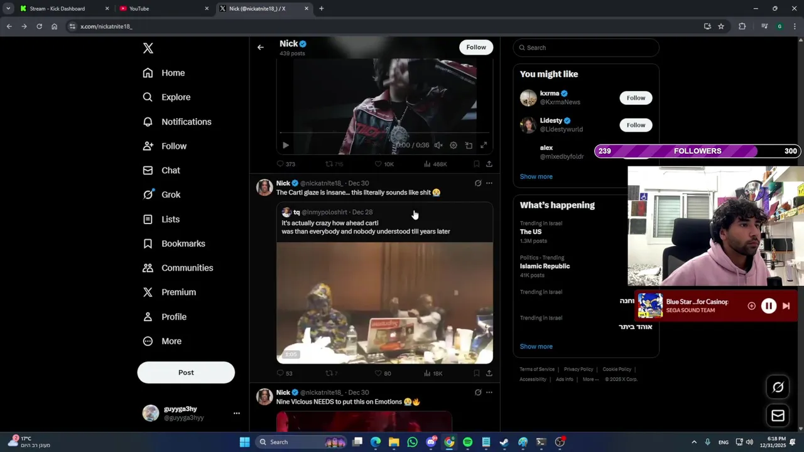The image size is (804, 452).
Task: Bookmark the Carti glaze post
Action: [477, 373]
